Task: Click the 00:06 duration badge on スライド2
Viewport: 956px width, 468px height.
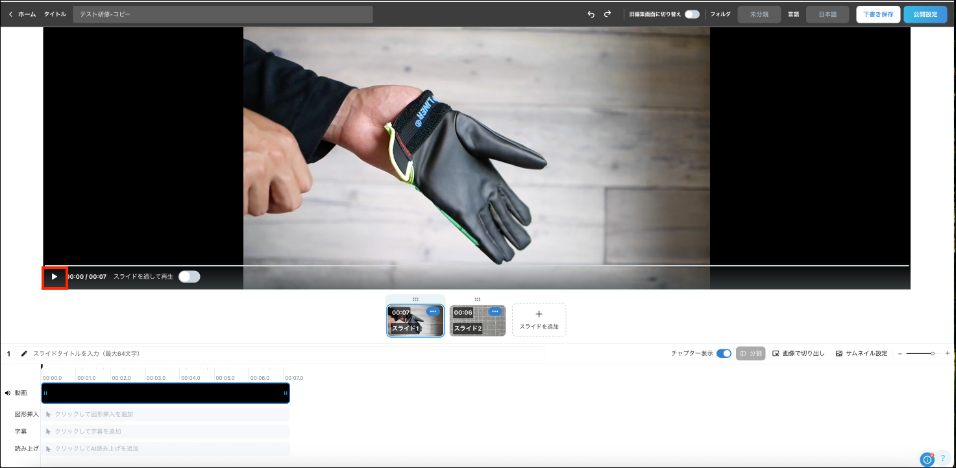Action: point(463,312)
